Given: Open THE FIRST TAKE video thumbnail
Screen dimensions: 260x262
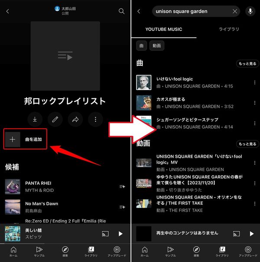Looking at the screenshot, I should point(144,204).
